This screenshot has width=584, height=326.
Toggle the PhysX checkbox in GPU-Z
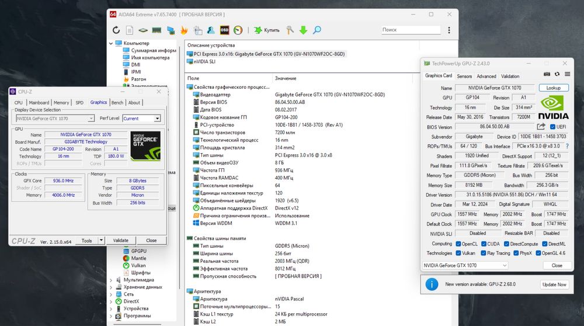(x=516, y=254)
